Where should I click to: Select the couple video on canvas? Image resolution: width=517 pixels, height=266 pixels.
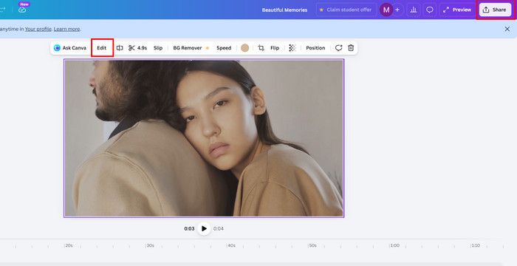coord(204,138)
